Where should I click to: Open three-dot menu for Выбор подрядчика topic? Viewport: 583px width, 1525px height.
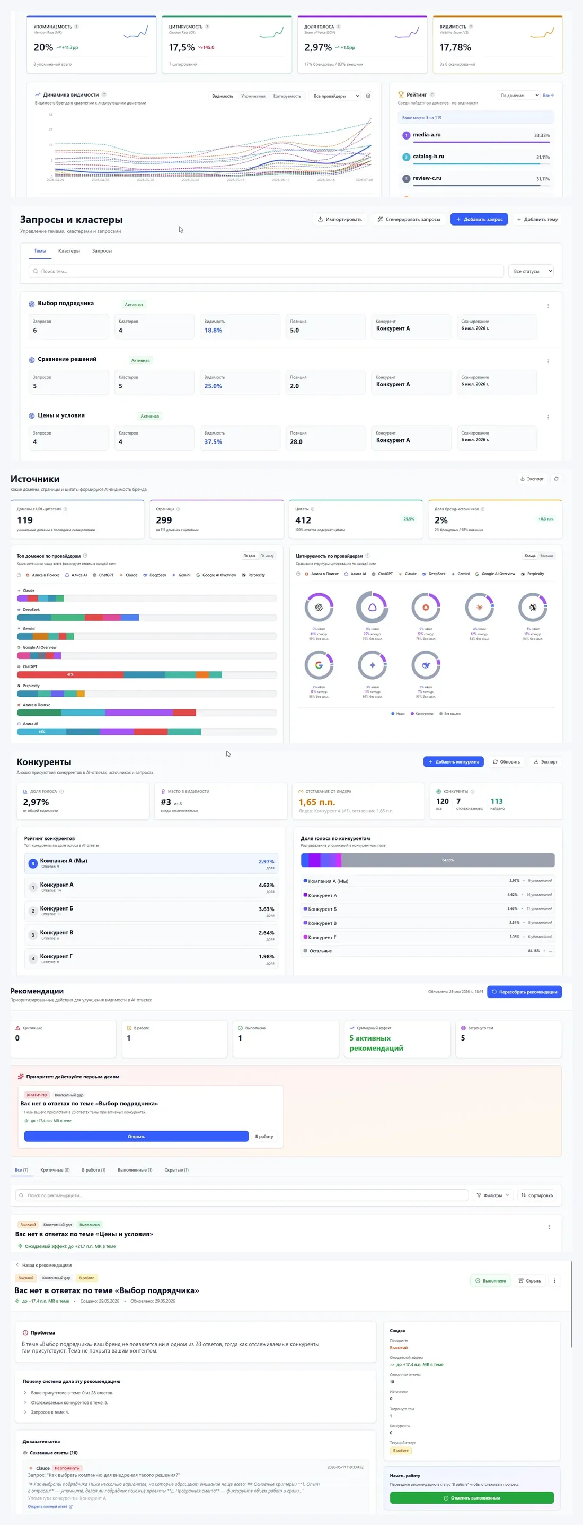point(548,306)
